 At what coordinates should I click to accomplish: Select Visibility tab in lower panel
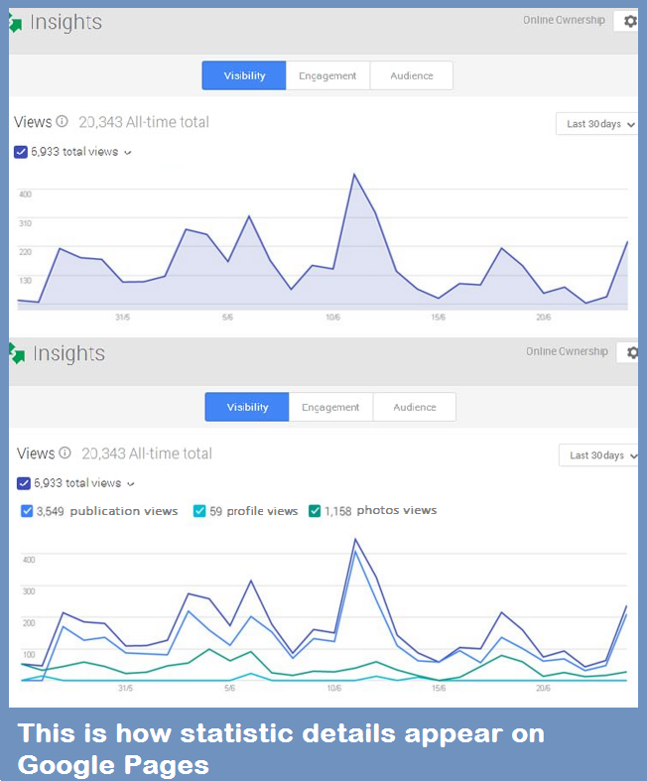(x=247, y=407)
